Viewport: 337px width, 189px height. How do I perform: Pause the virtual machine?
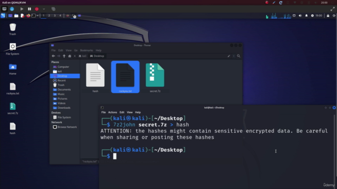[29, 9]
